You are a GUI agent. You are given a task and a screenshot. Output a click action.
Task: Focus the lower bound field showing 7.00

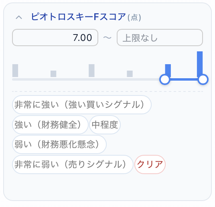[x=55, y=37]
